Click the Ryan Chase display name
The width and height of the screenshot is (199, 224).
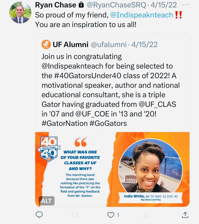tap(55, 5)
